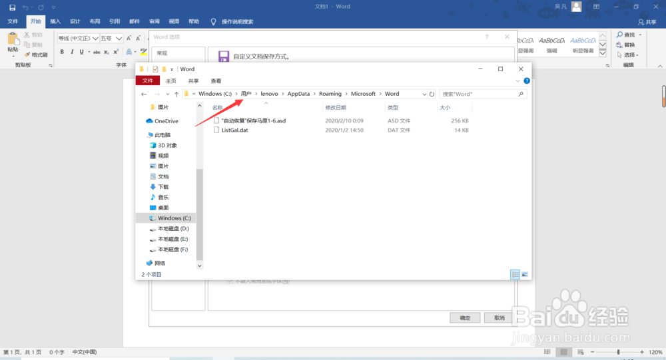Select OneDrive in the navigation pane
Viewport: 666px width, 360px height.
(166, 121)
